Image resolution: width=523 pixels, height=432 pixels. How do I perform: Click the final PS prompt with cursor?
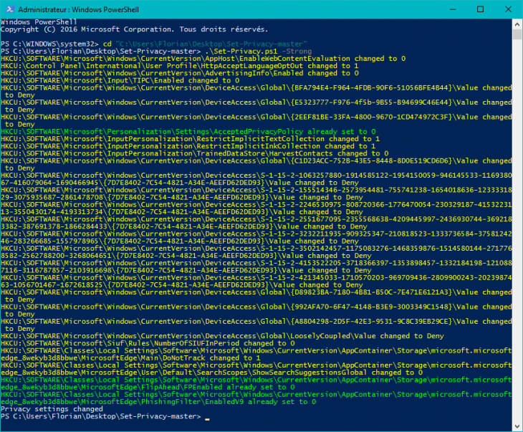pyautogui.click(x=105, y=417)
